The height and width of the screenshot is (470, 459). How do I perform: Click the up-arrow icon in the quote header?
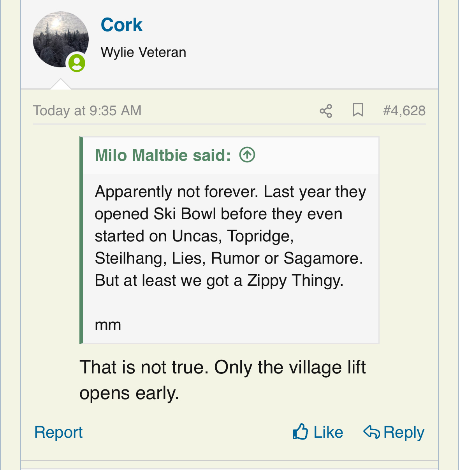247,155
